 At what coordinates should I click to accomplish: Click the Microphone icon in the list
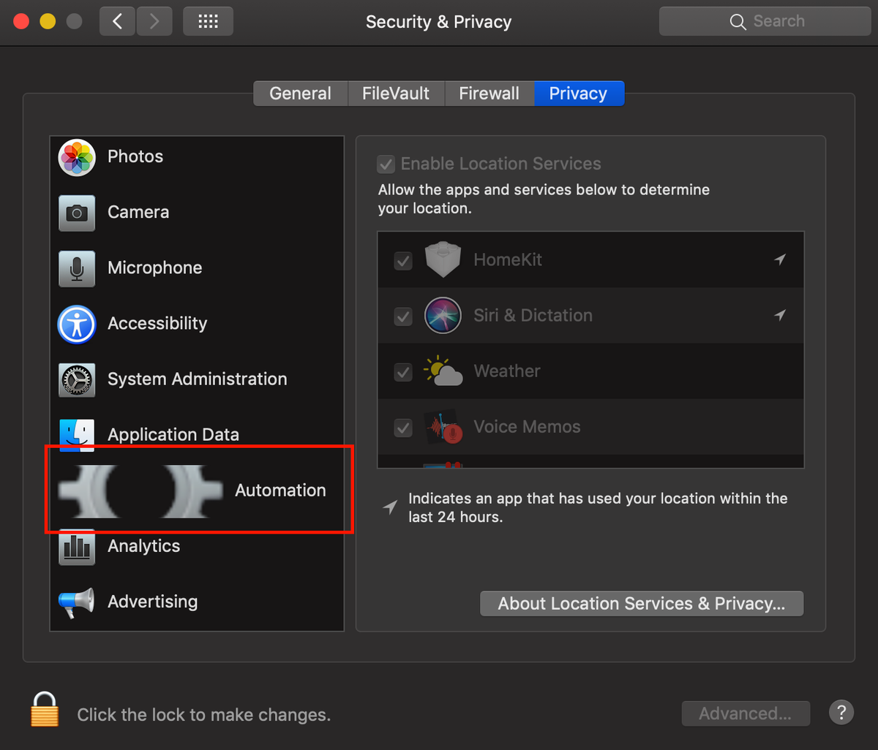(x=77, y=268)
